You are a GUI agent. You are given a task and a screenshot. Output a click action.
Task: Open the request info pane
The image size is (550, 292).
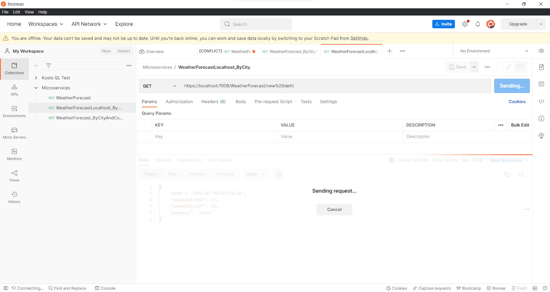541,119
